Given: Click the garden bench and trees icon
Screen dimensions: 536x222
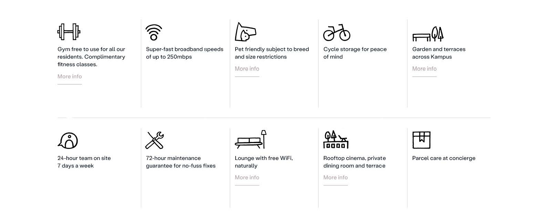Looking at the screenshot, I should (x=428, y=34).
